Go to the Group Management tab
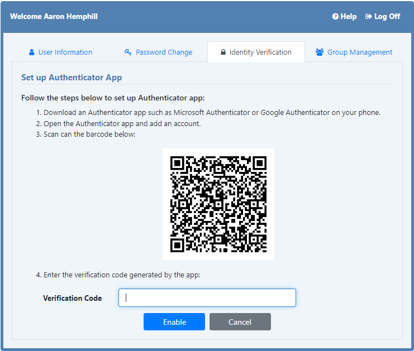The image size is (414, 351). click(x=354, y=52)
